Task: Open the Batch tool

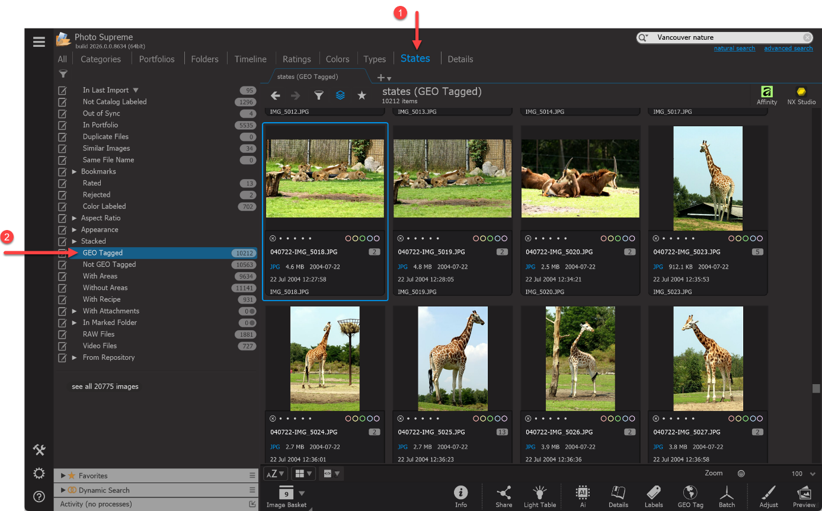Action: 727,496
